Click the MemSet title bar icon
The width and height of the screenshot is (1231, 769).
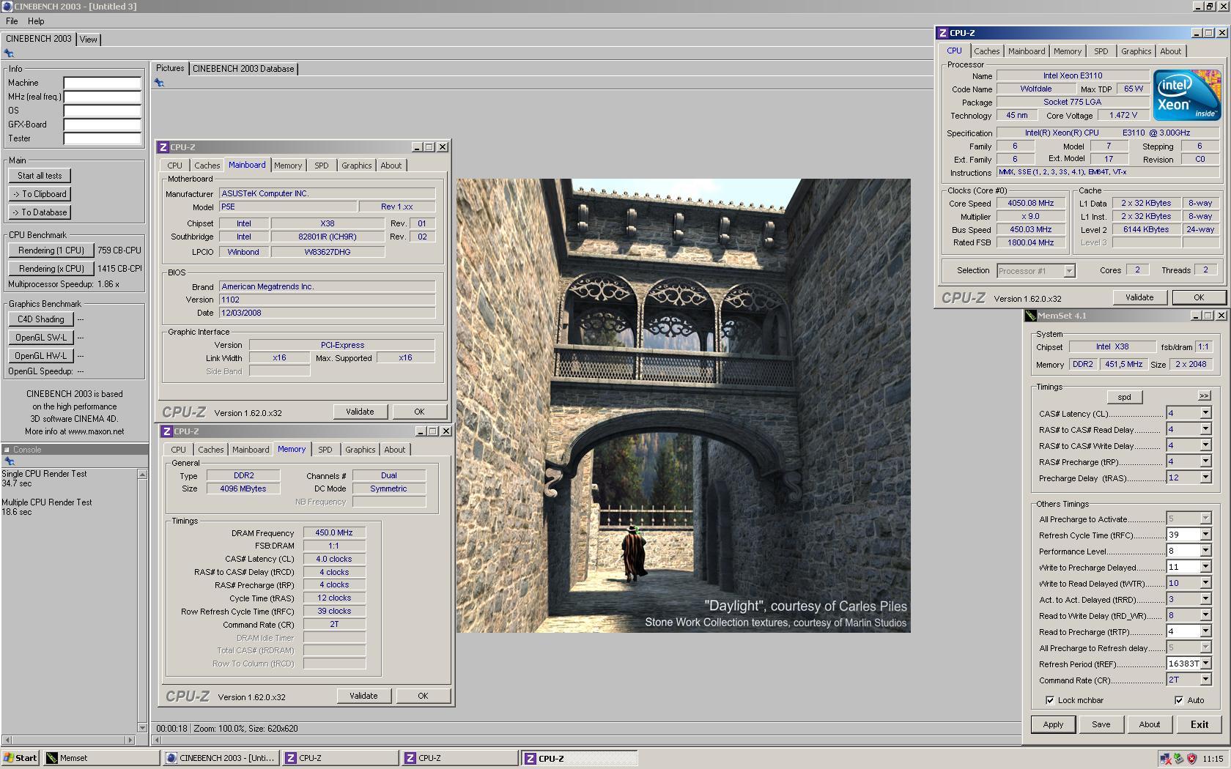point(1031,316)
